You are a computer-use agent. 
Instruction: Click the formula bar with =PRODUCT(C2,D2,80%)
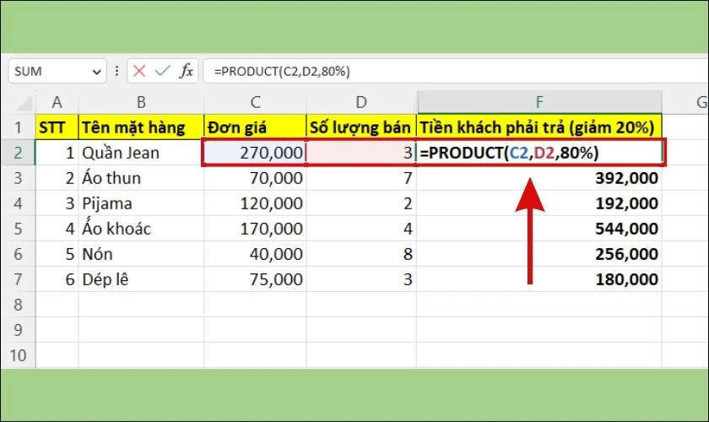coord(456,71)
